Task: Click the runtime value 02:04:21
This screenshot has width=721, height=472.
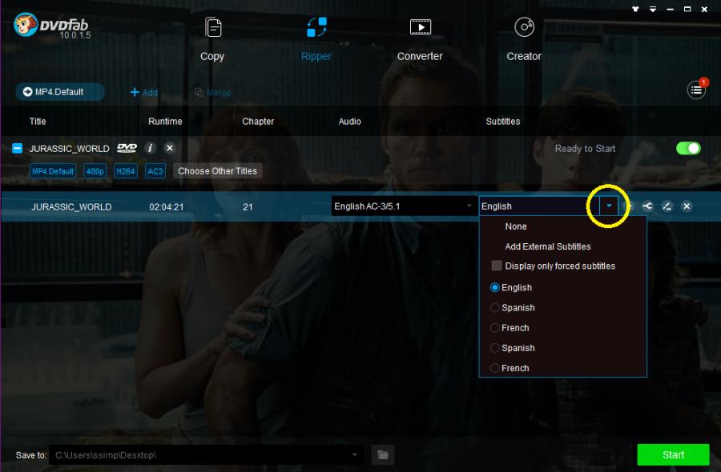Action: [x=167, y=207]
